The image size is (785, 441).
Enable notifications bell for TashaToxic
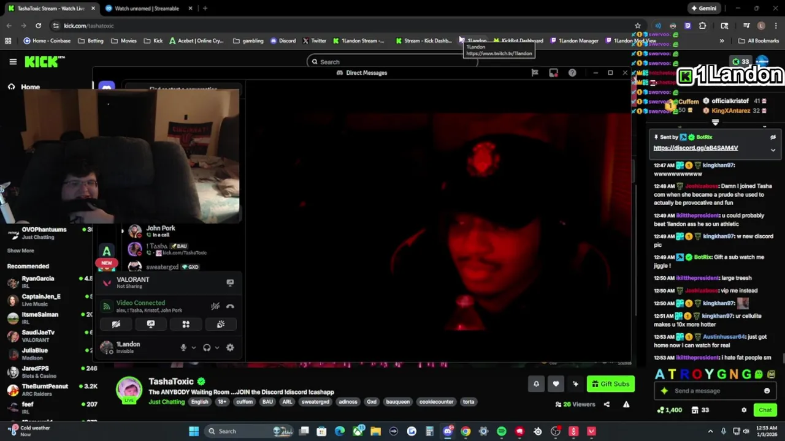(536, 384)
